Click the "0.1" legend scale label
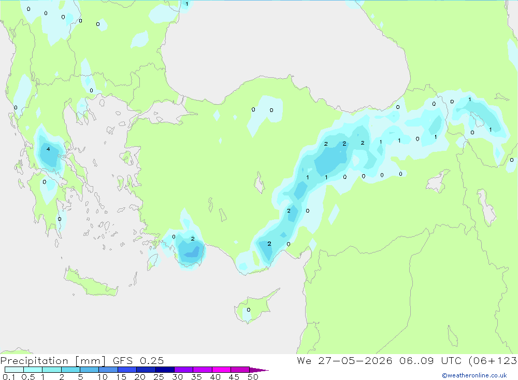Viewport: 518px width, 380px height. point(9,377)
